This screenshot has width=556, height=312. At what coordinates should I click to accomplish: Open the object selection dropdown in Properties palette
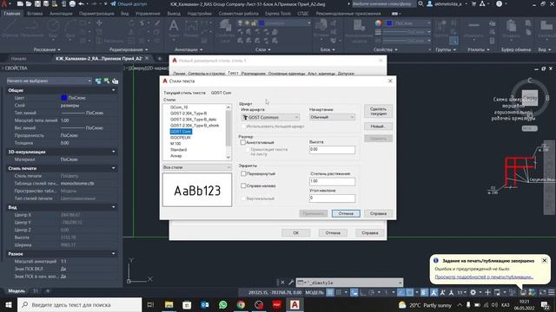pos(49,81)
